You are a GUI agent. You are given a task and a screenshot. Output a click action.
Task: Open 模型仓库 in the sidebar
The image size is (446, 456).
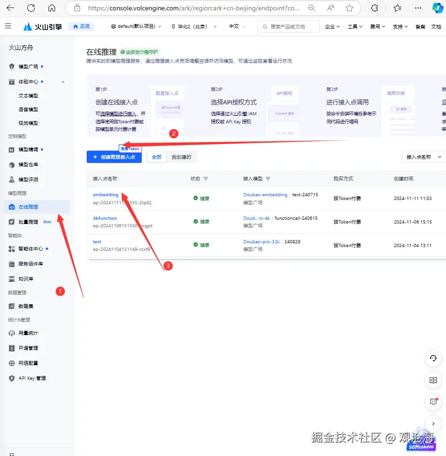tap(28, 165)
